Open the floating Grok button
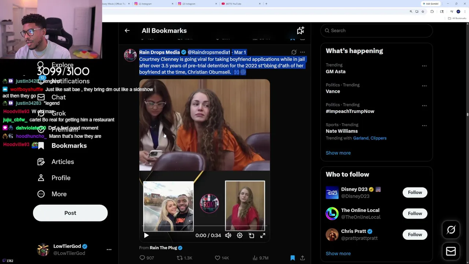This screenshot has height=264, width=469. [x=451, y=230]
